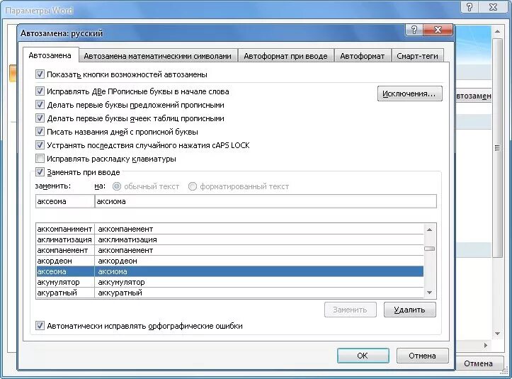Click replacement word аккумулятор in the list

pyautogui.click(x=121, y=282)
